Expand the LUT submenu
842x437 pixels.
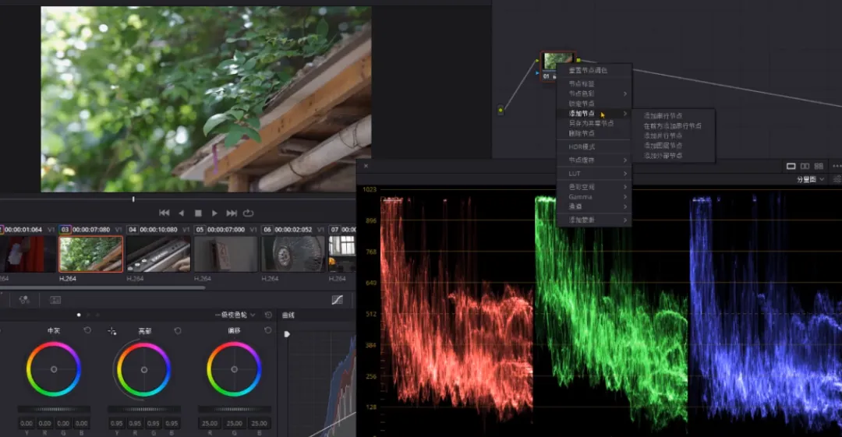click(593, 173)
